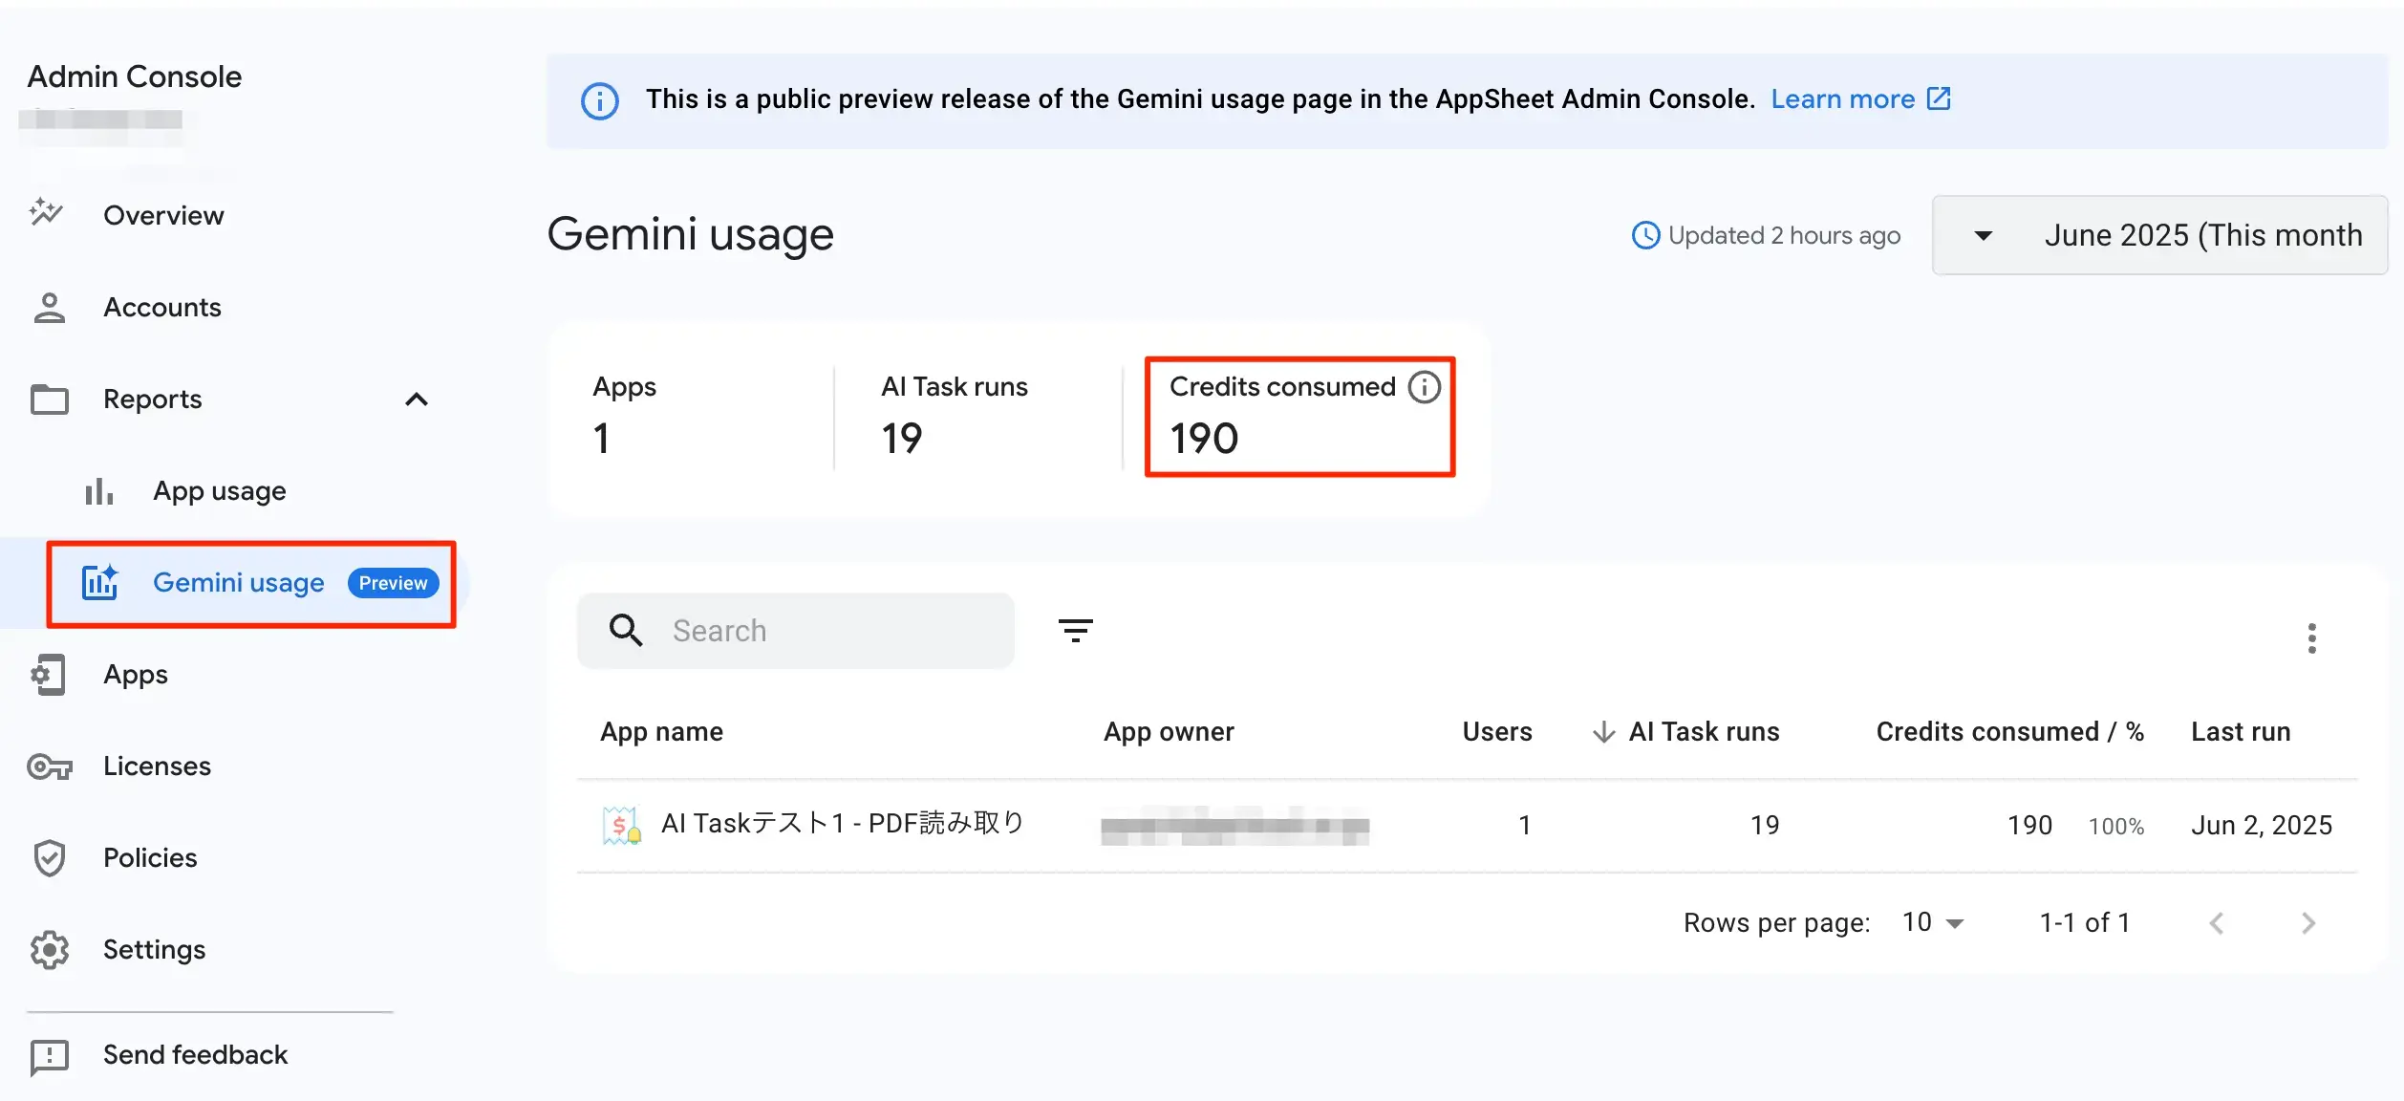
Task: Click the 1-1 of 1 pagination text
Action: tap(2085, 922)
